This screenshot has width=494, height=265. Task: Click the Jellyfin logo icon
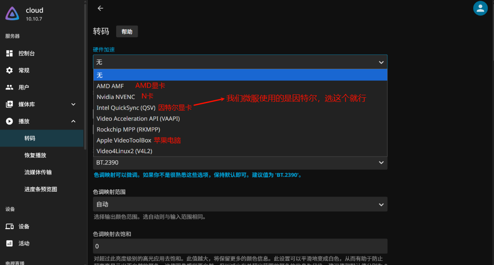coord(12,14)
